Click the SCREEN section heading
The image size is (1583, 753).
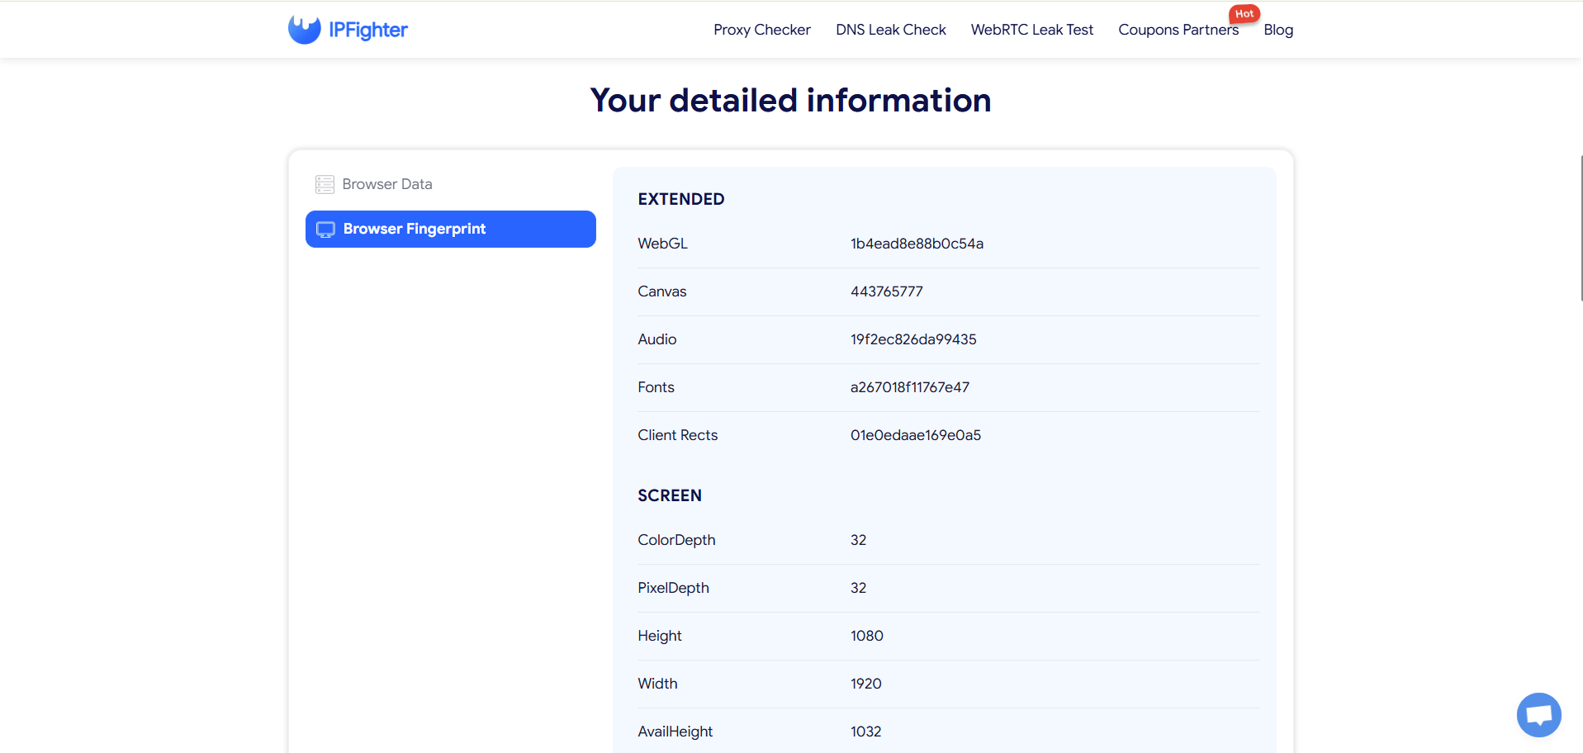click(x=669, y=495)
